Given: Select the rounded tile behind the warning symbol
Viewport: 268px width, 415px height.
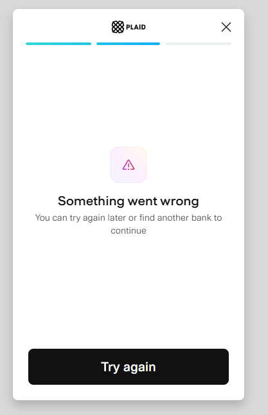Looking at the screenshot, I should click(129, 165).
